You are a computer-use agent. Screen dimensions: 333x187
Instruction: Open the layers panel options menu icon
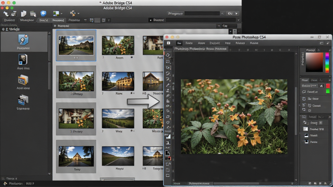point(330,117)
